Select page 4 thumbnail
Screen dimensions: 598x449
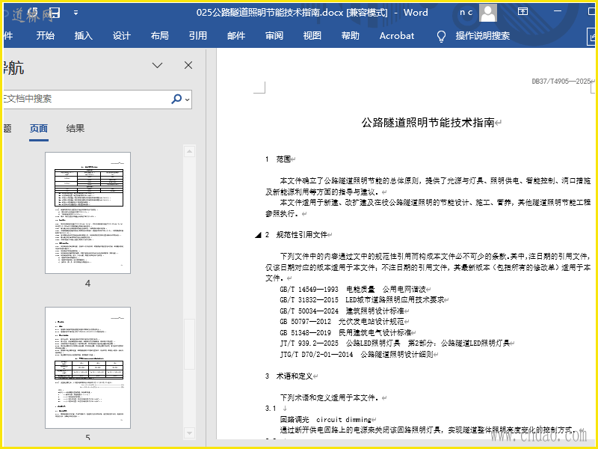87,213
